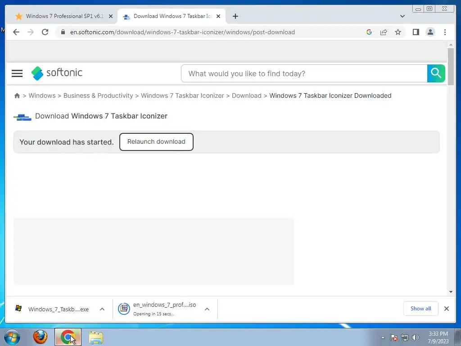Image resolution: width=461 pixels, height=346 pixels.
Task: Click the Taskbar Iconizer app icon in the heading
Action: click(23, 117)
